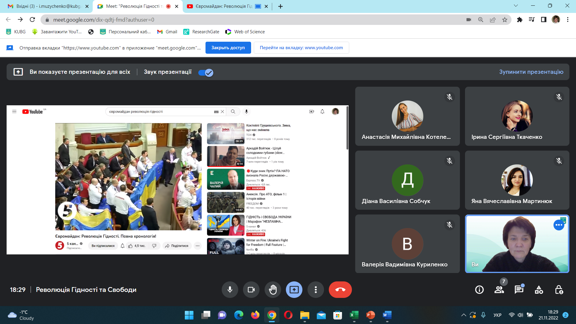Turn off the camera button
This screenshot has width=576, height=324.
[251, 289]
